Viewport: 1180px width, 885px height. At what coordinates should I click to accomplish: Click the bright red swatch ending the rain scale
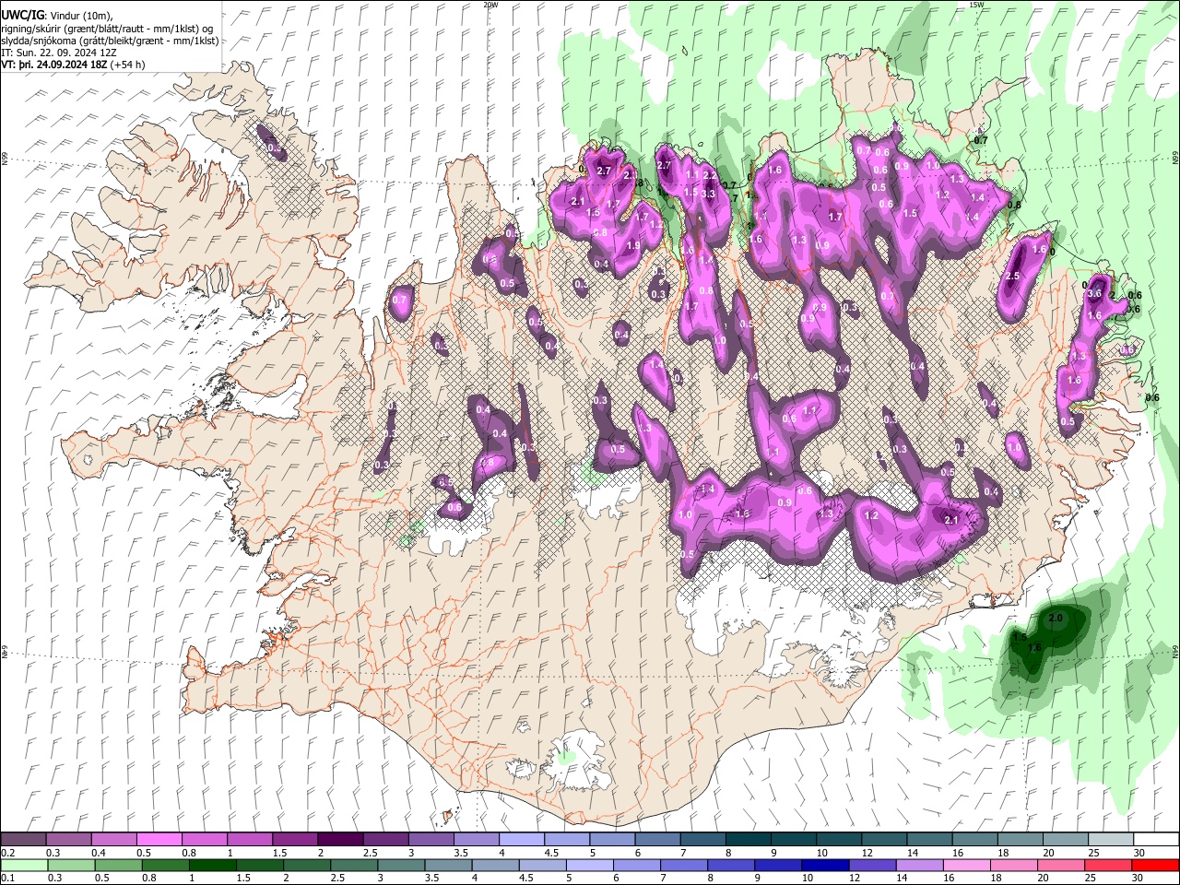(1155, 865)
